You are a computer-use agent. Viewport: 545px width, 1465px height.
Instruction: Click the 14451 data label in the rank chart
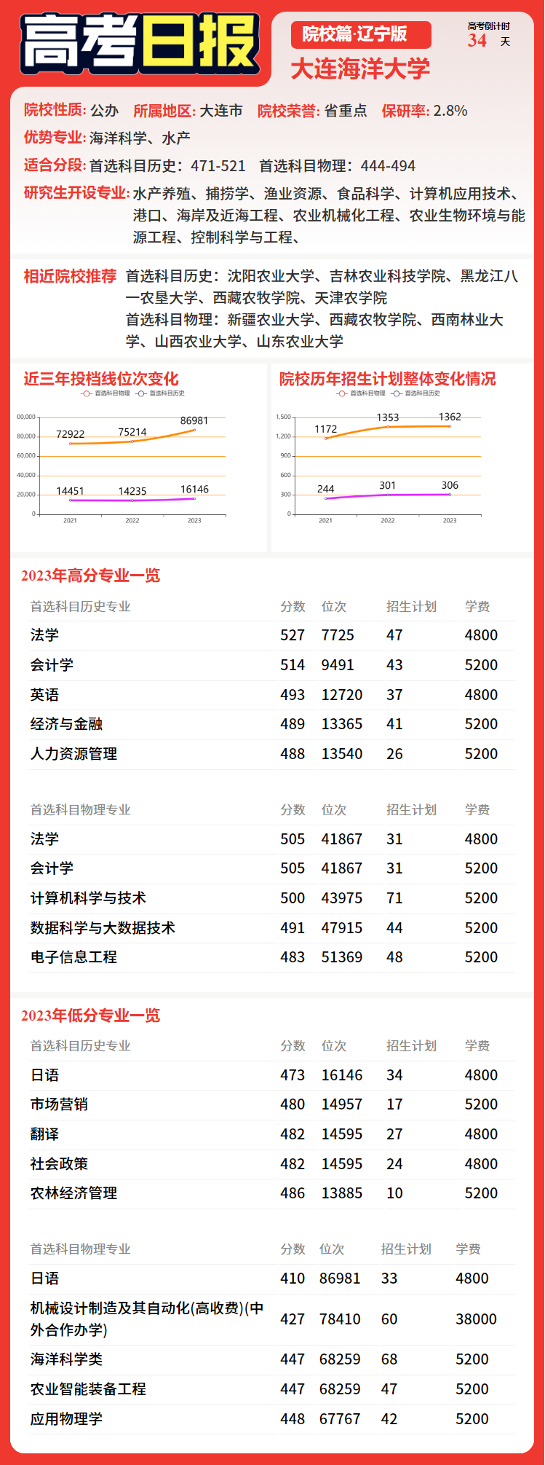point(70,491)
